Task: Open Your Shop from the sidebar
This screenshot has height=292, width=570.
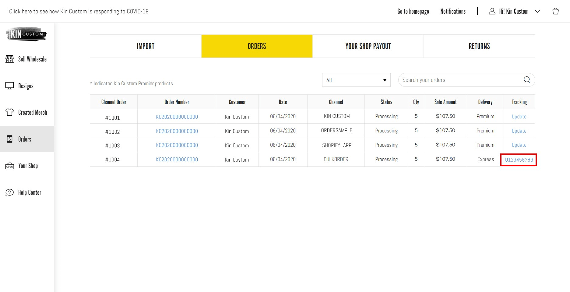Action: (28, 166)
